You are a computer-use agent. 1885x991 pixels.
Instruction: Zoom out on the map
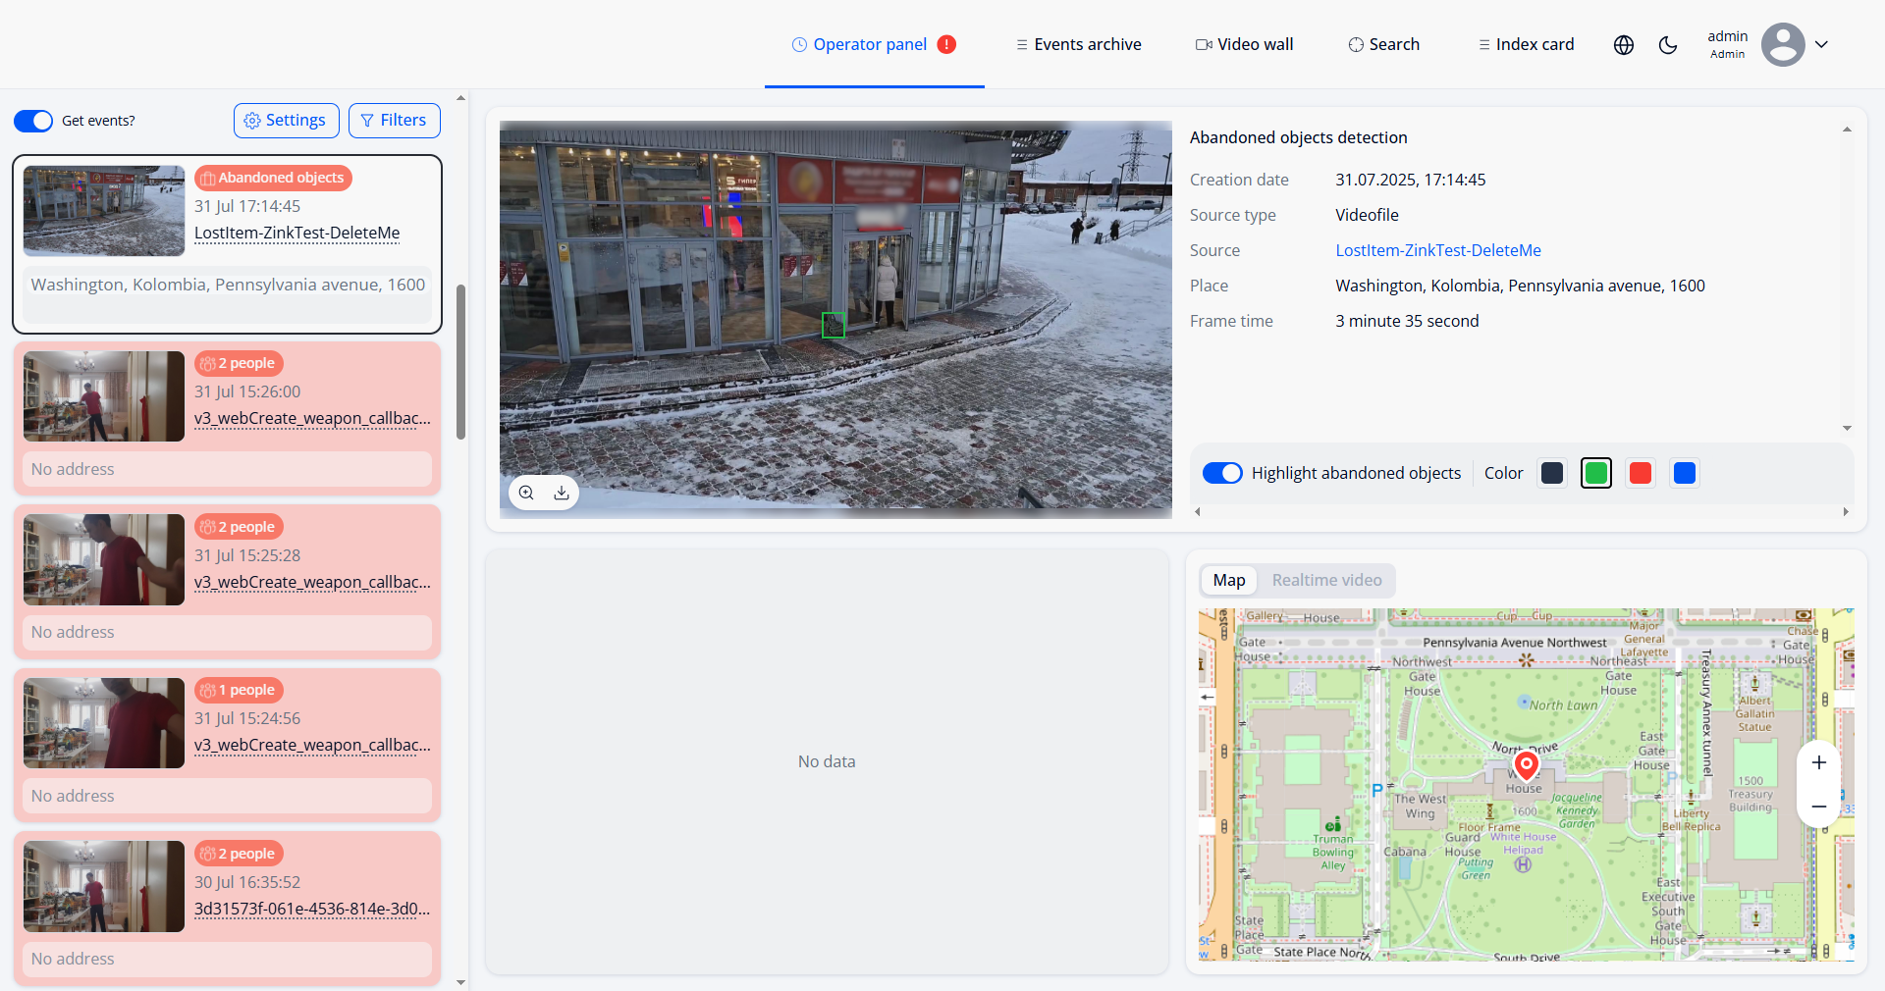(1818, 807)
